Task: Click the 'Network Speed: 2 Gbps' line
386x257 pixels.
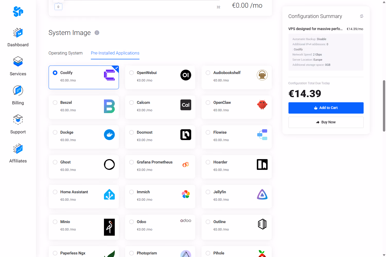Action: click(x=307, y=54)
